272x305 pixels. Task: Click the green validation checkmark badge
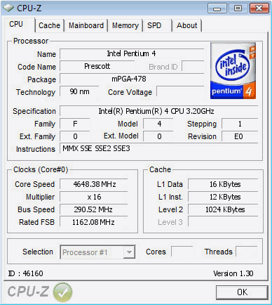pyautogui.click(x=62, y=292)
